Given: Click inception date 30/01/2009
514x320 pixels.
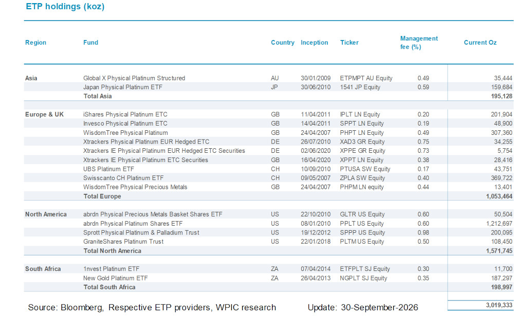Looking at the screenshot, I should coord(316,78).
